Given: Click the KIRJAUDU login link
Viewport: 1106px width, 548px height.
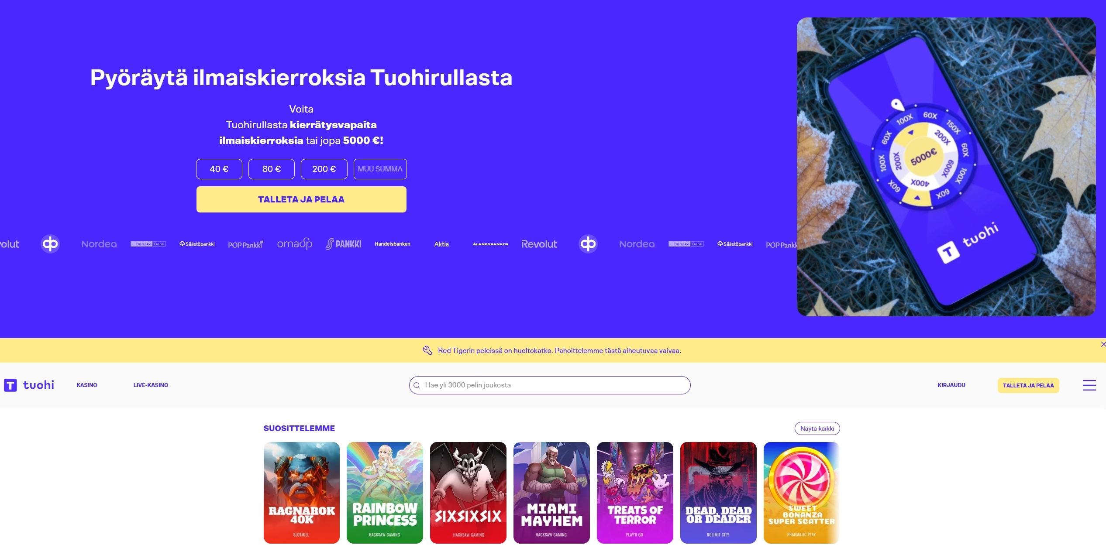Looking at the screenshot, I should pos(951,385).
